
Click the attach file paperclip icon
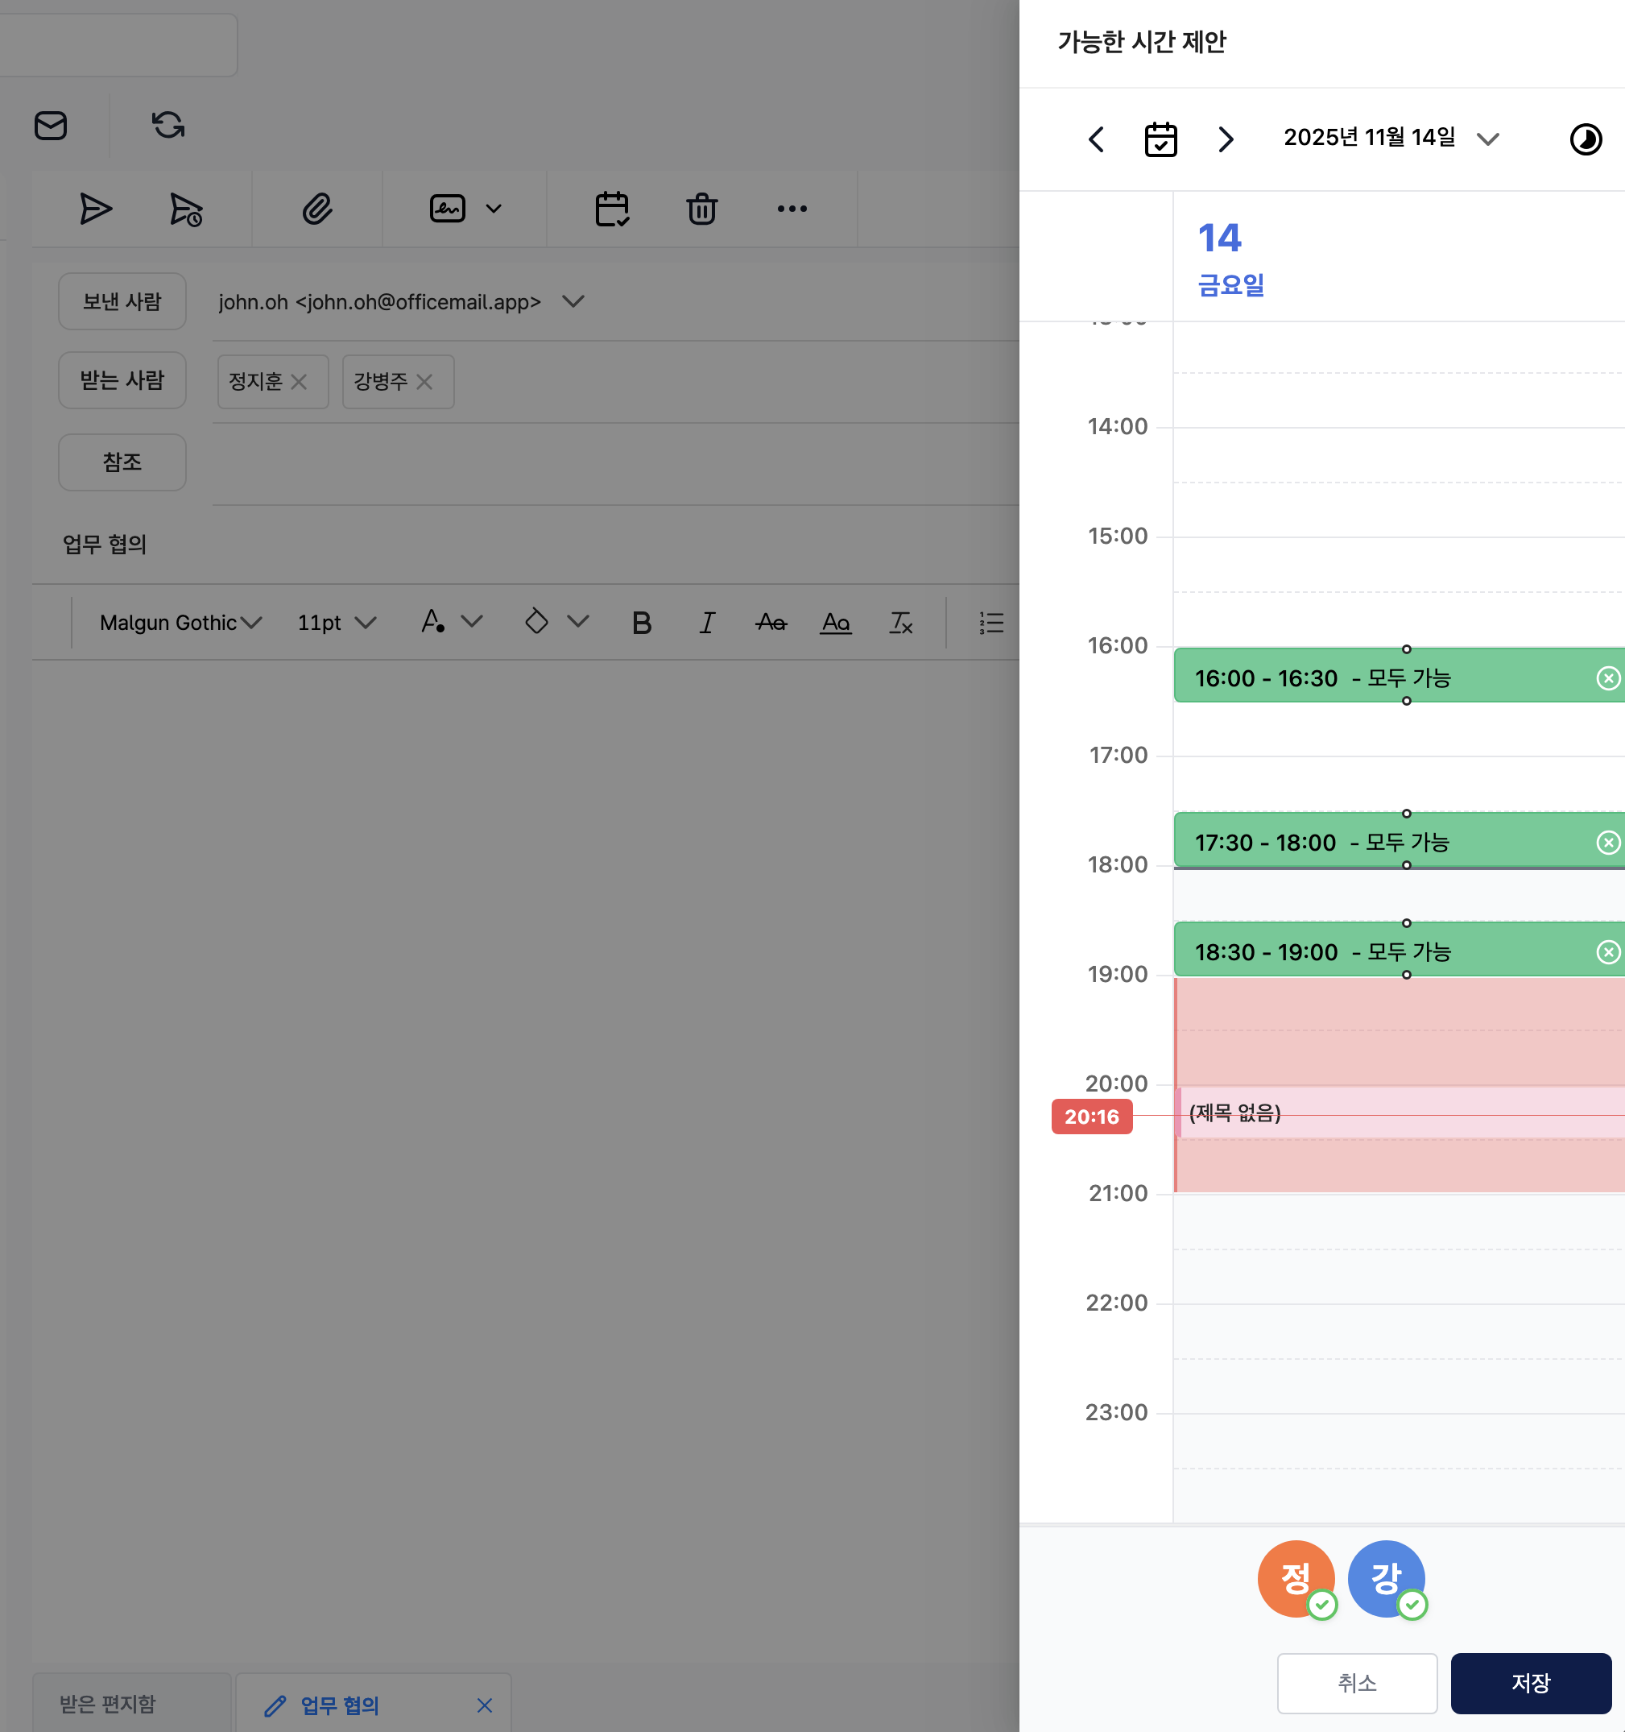point(317,209)
